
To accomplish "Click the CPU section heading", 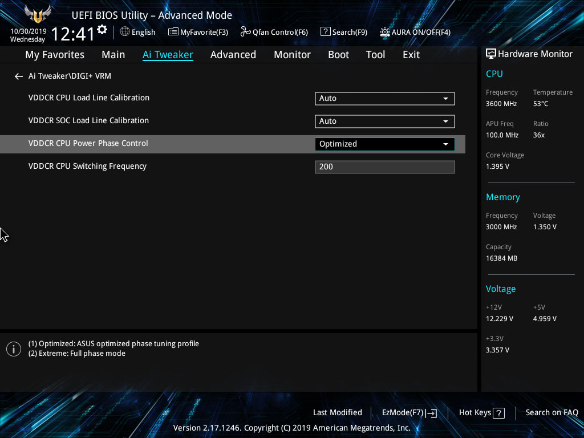I will (x=494, y=74).
